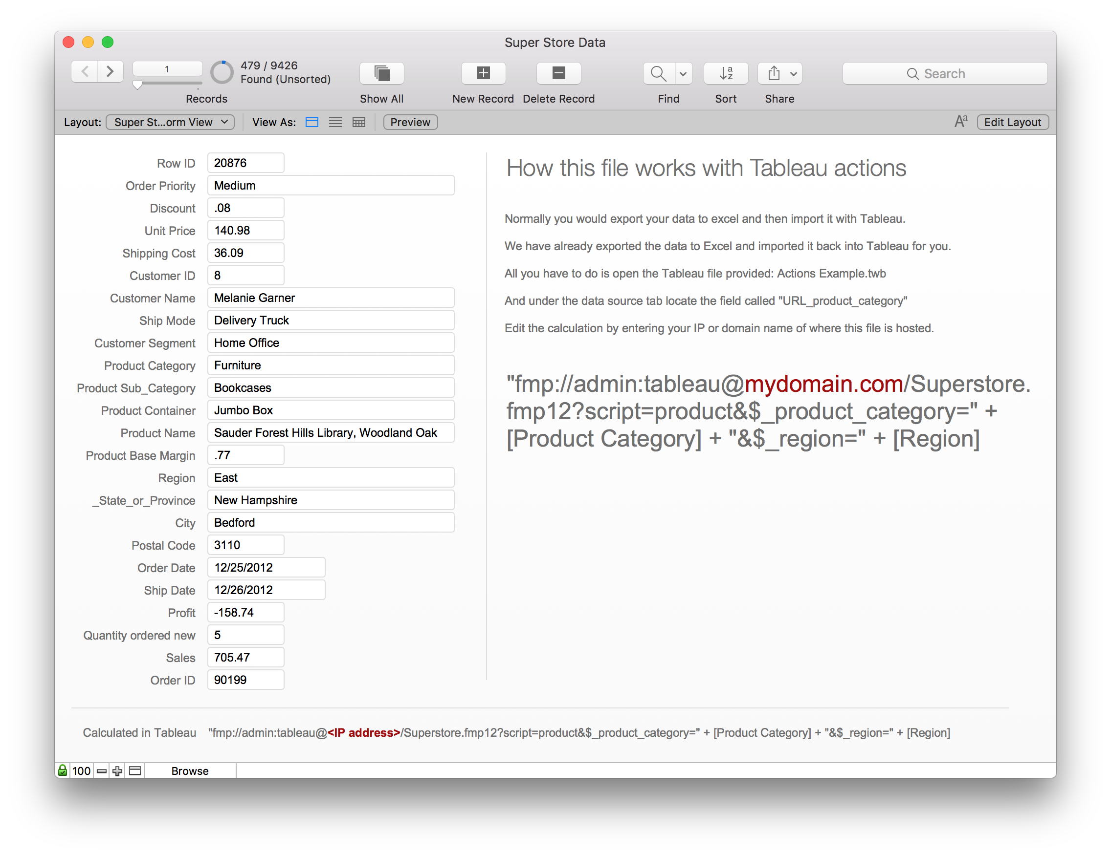Switch to Form view mode

pyautogui.click(x=312, y=122)
